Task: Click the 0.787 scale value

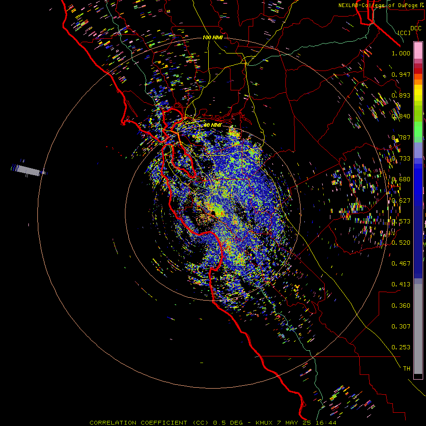Action: [401, 137]
